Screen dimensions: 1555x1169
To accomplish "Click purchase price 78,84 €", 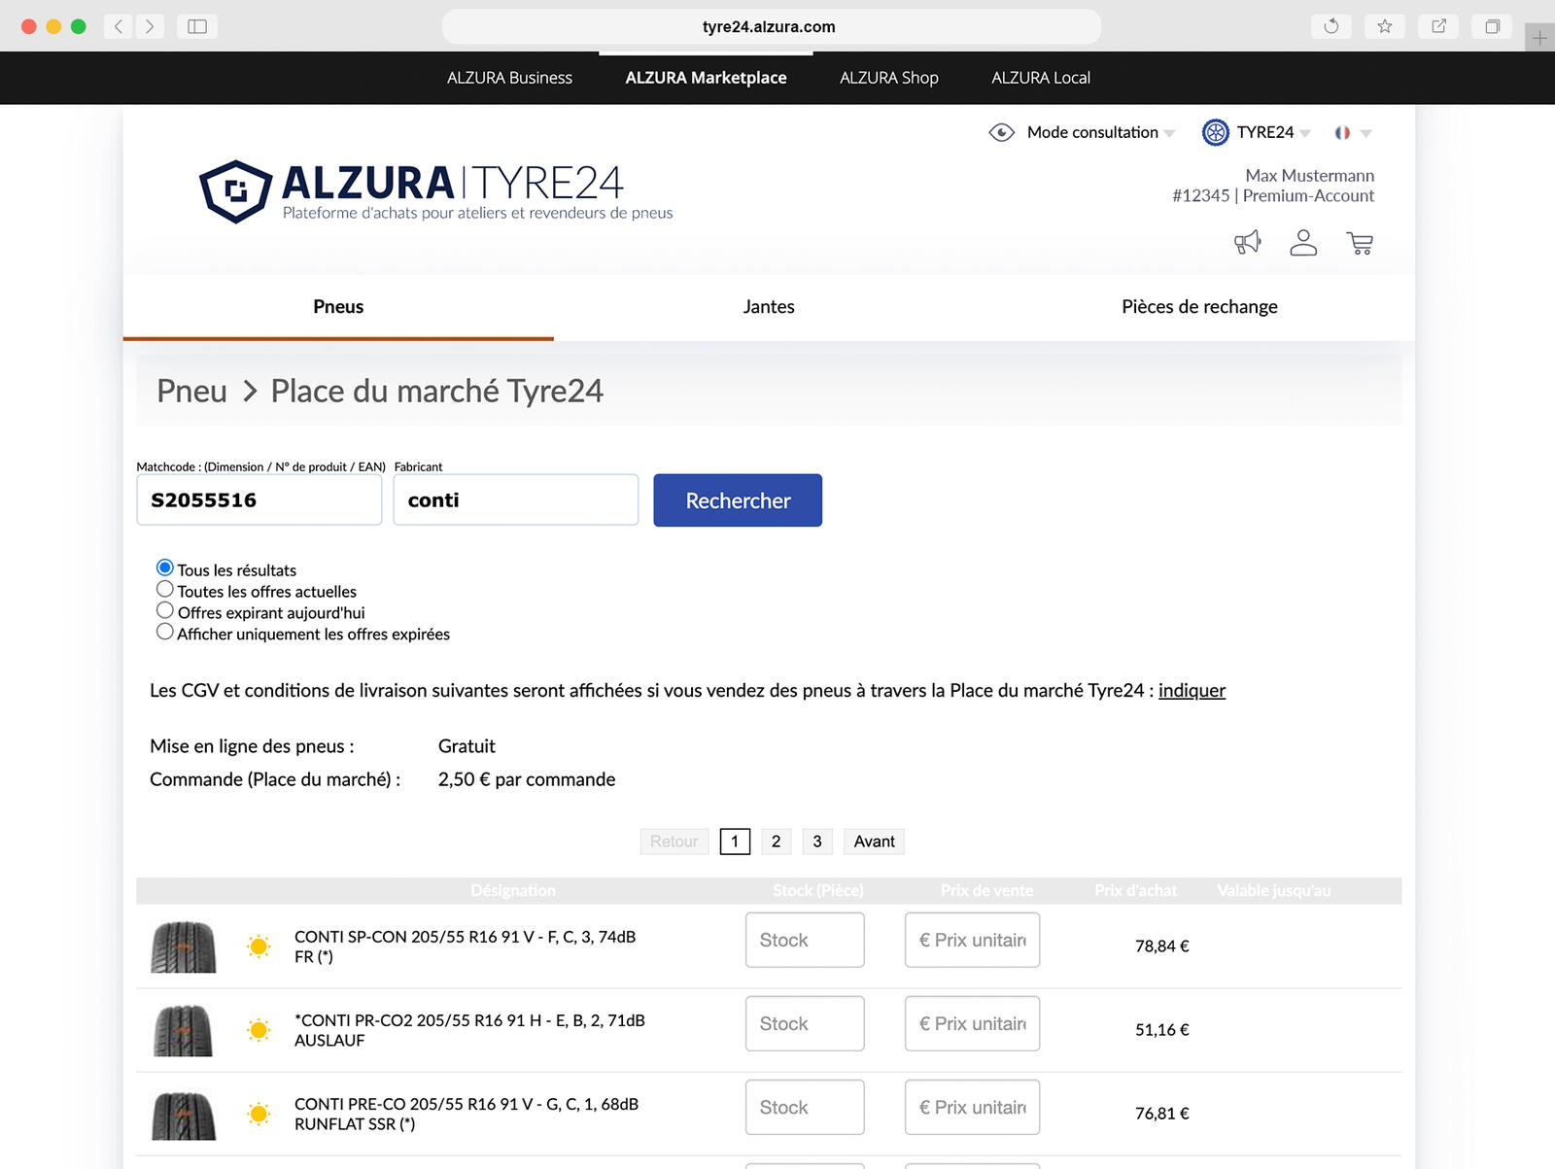I will click(1161, 946).
